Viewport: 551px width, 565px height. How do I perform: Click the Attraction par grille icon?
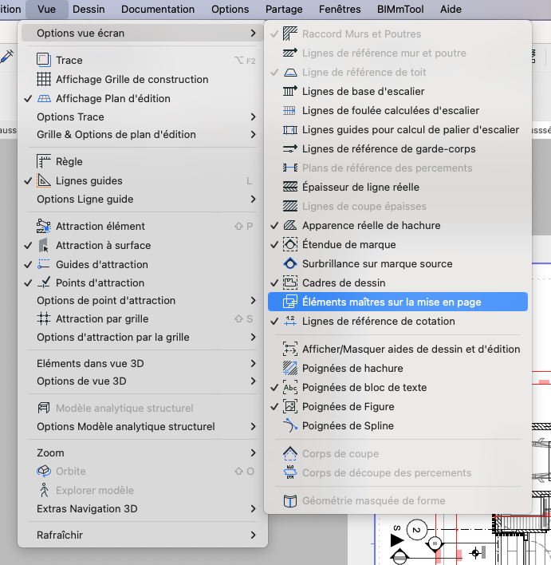pyautogui.click(x=44, y=319)
